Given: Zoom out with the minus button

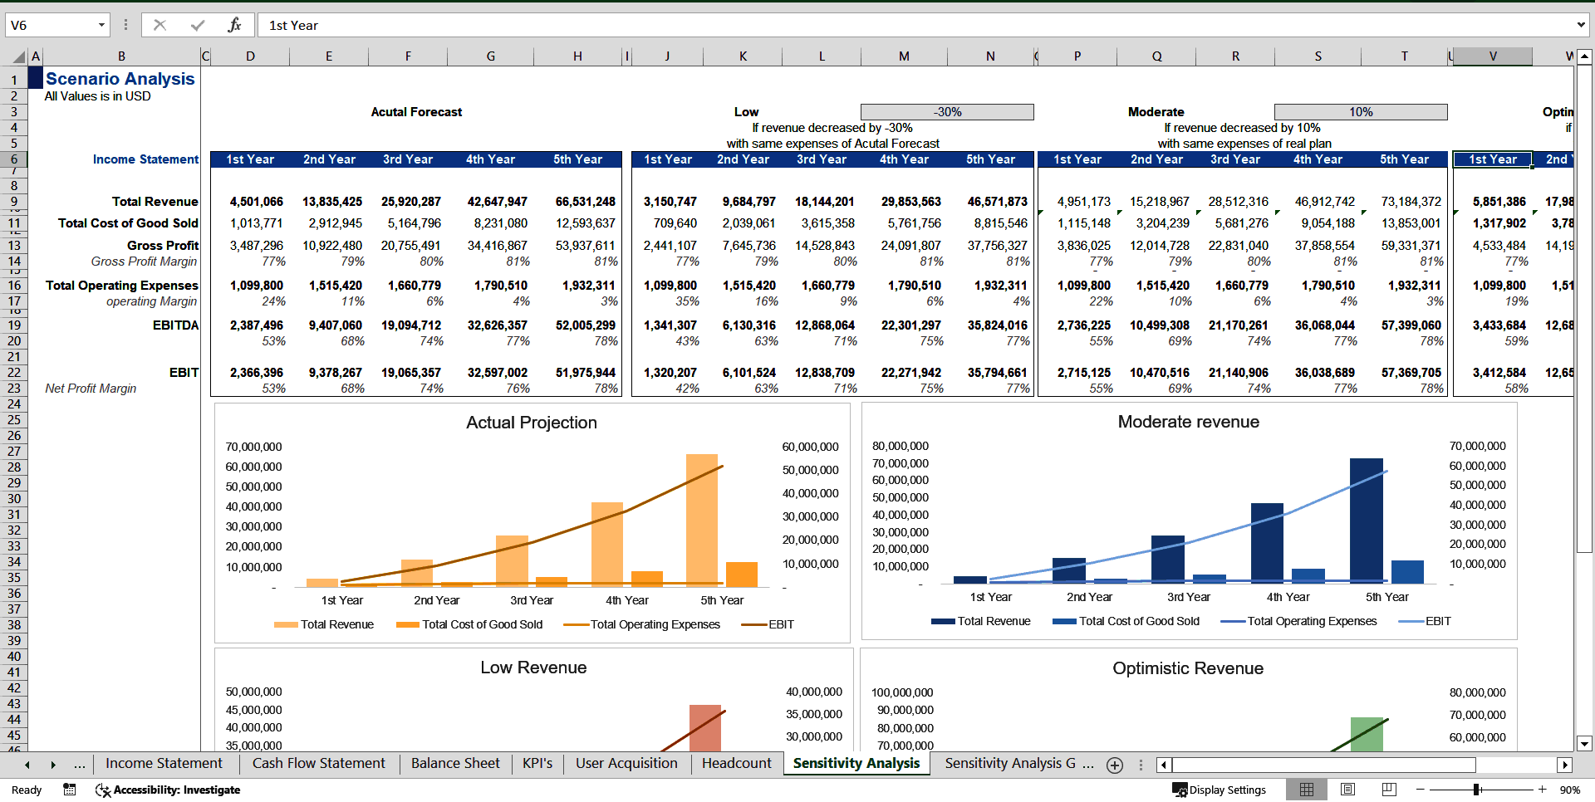Looking at the screenshot, I should 1421,790.
